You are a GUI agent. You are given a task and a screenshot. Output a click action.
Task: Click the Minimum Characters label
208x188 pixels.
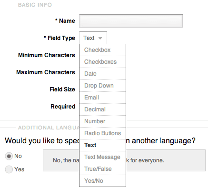click(47, 55)
